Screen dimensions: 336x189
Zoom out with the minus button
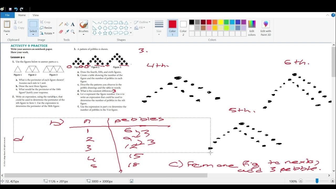[301, 181]
